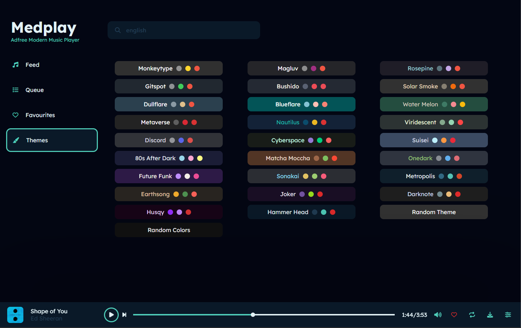521x328 pixels.
Task: Open the Queue page
Action: point(34,90)
